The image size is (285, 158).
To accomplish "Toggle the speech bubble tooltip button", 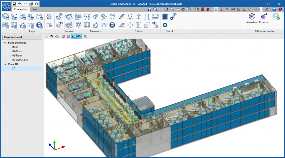I will coord(261,9).
